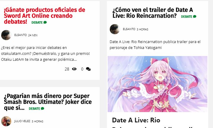This screenshot has width=213, height=128.
Task: Open ElSanto's avatar on the Sword Art Online post
Action: tap(6, 35)
